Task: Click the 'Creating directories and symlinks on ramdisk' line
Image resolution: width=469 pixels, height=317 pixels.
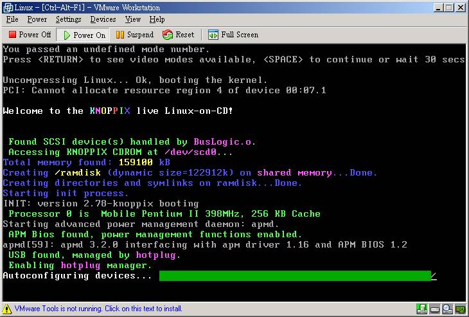Action: [152, 183]
